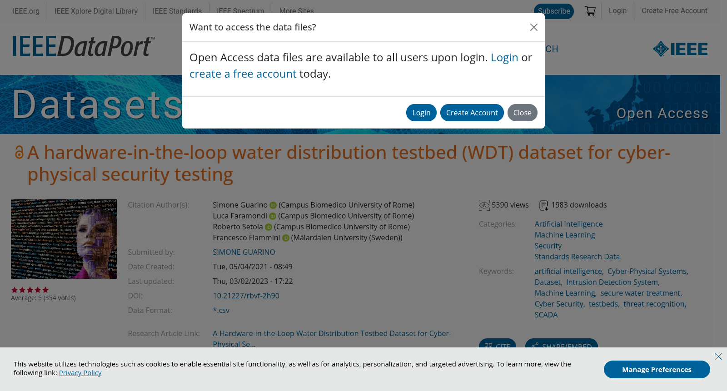The image size is (727, 391).
Task: Open Standards Research Data category
Action: coord(577,257)
